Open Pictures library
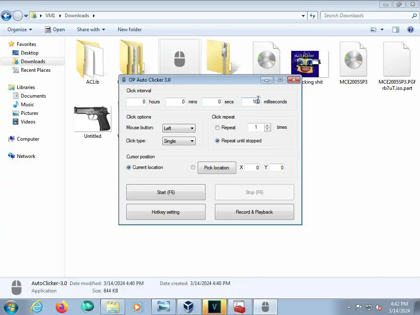The height and width of the screenshot is (315, 420). coord(30,113)
